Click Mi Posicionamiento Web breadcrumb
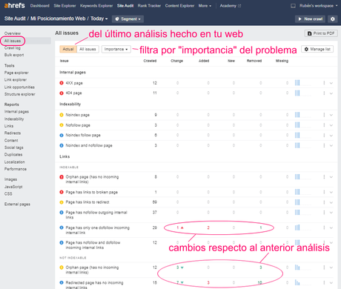Screen dimensions: 341x289 click(58, 19)
